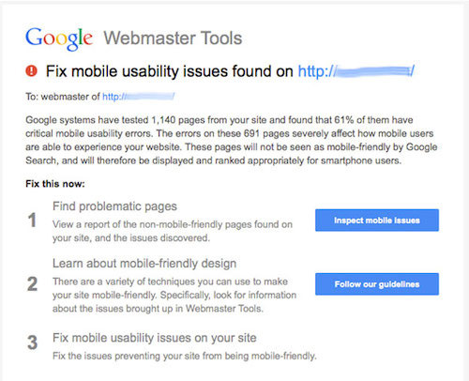Click the 'Fix this now:' label

pos(55,184)
